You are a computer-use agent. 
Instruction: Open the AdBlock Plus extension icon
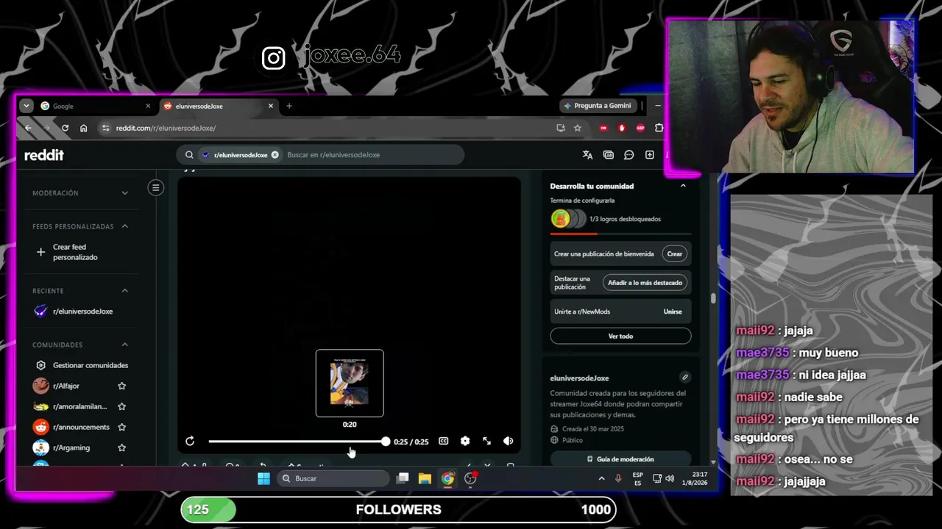(640, 128)
